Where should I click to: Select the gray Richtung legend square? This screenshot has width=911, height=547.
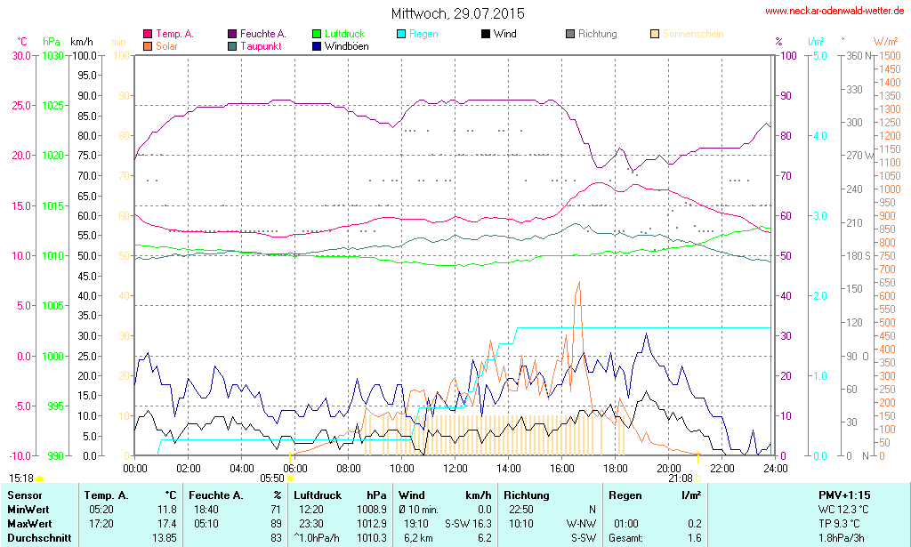tap(570, 34)
